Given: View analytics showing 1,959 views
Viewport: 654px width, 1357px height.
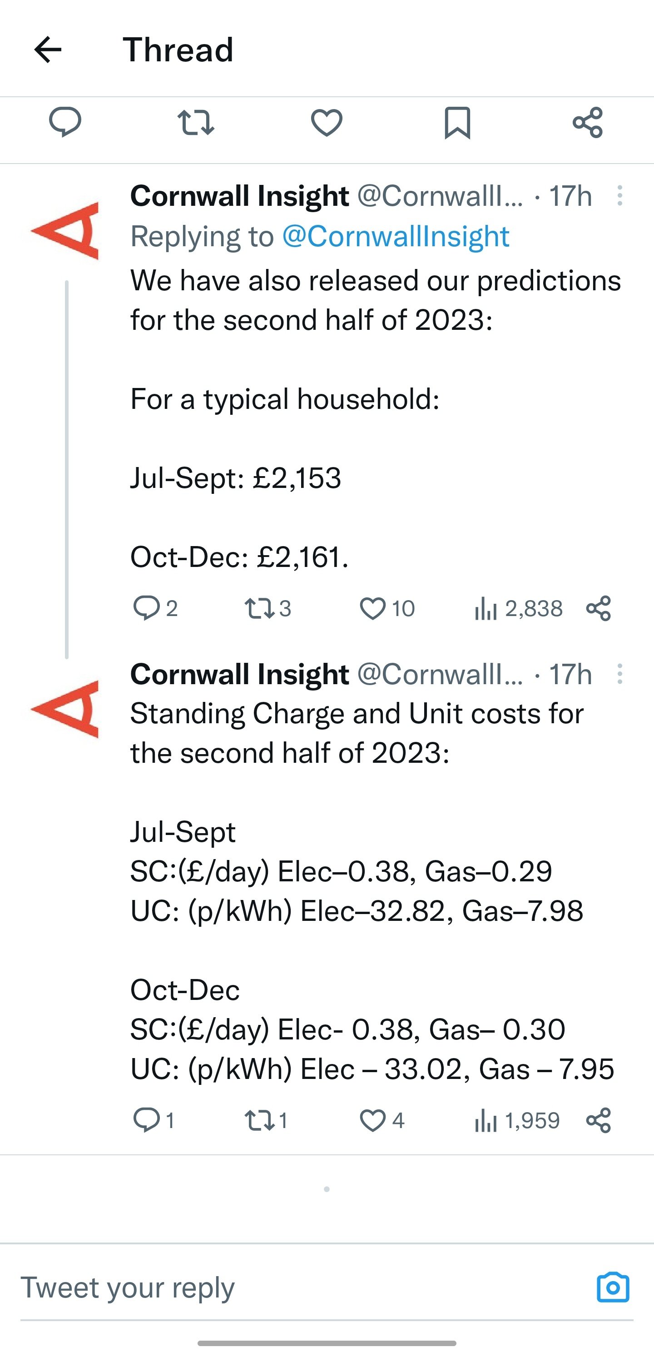Looking at the screenshot, I should [x=516, y=1120].
